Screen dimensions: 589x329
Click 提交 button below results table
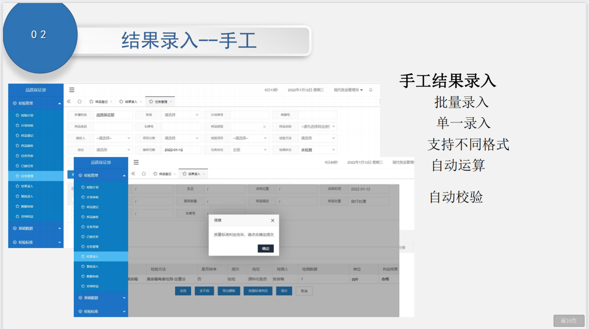pos(284,291)
